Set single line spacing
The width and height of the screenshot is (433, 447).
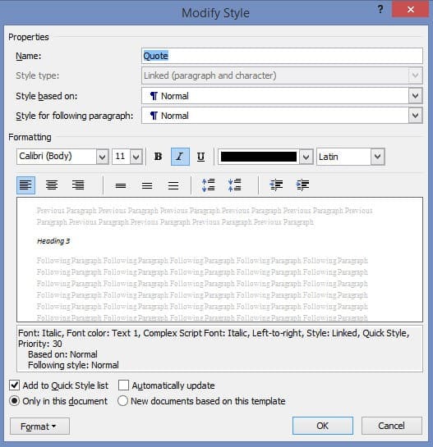coord(121,186)
